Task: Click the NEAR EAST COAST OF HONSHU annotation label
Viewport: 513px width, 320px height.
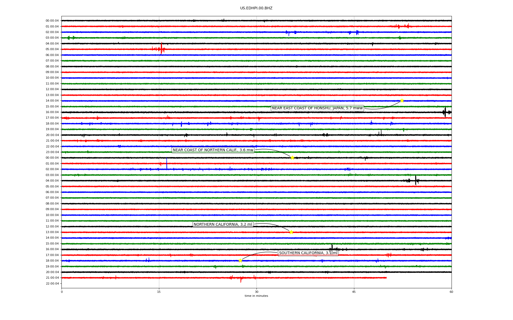Action: [317, 108]
